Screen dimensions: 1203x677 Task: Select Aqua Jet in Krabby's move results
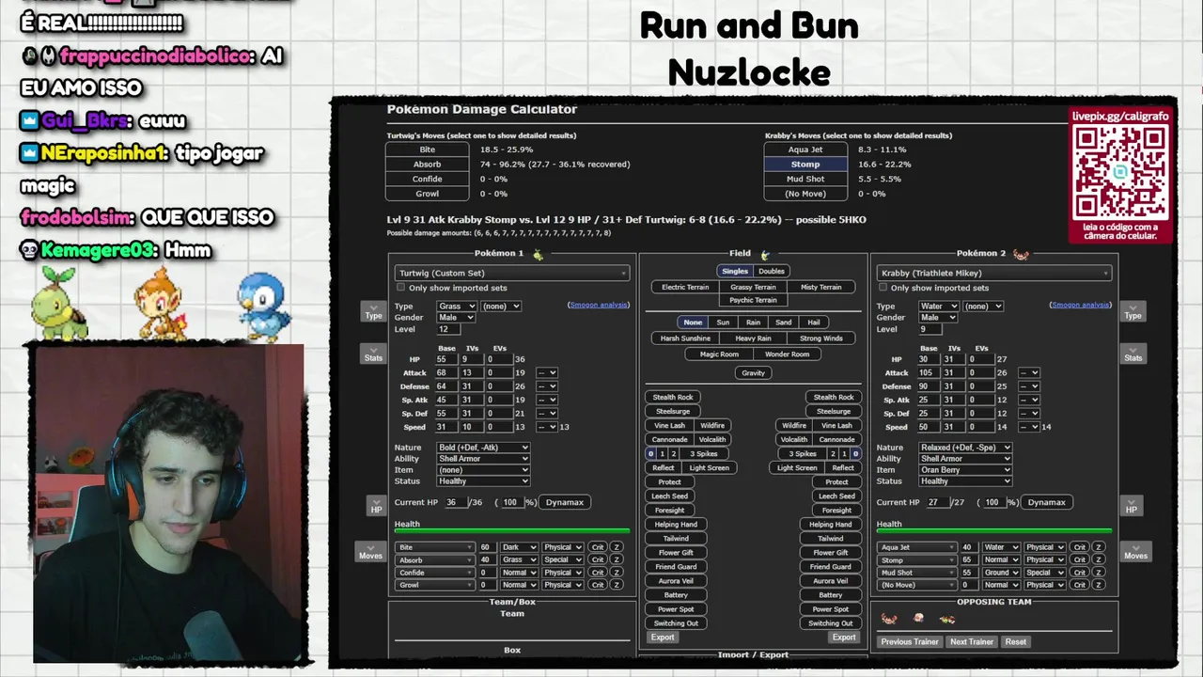[x=805, y=150]
